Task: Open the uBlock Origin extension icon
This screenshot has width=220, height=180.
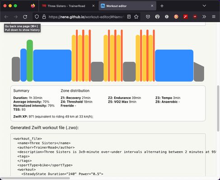Action: point(195,17)
